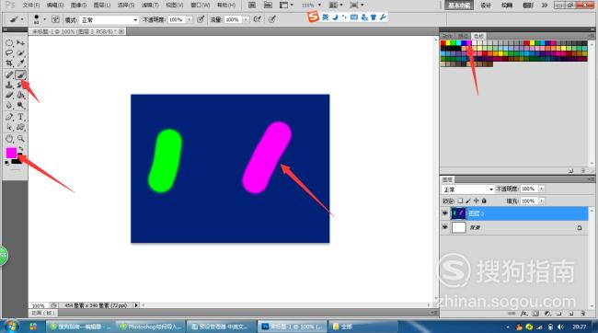
Task: Select the Zoom magnifier tool
Action: point(20,139)
